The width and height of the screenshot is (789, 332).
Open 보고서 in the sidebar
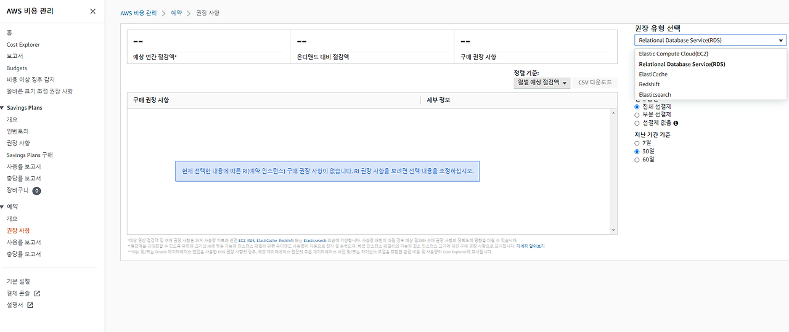[x=14, y=56]
